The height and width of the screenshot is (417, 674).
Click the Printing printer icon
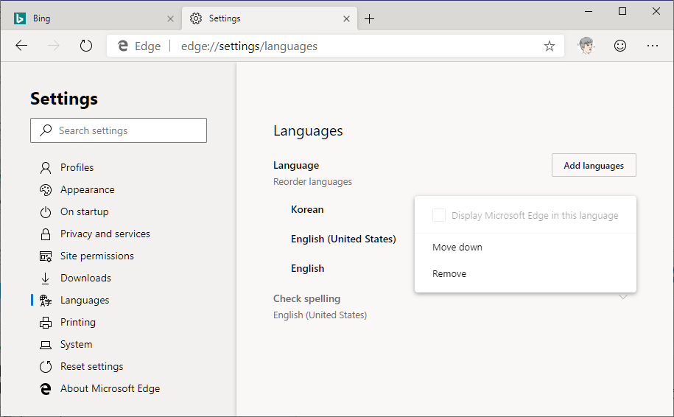coord(46,323)
